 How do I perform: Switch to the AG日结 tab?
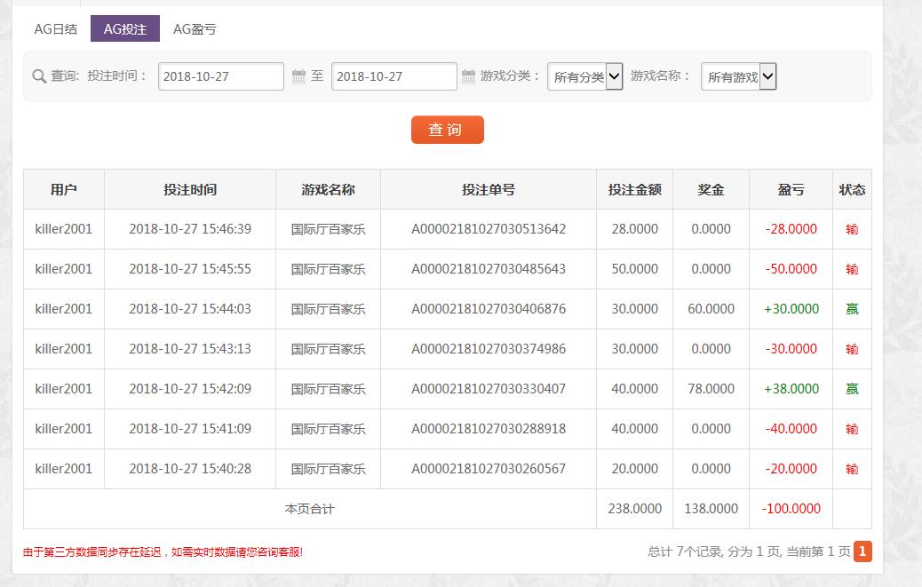56,28
